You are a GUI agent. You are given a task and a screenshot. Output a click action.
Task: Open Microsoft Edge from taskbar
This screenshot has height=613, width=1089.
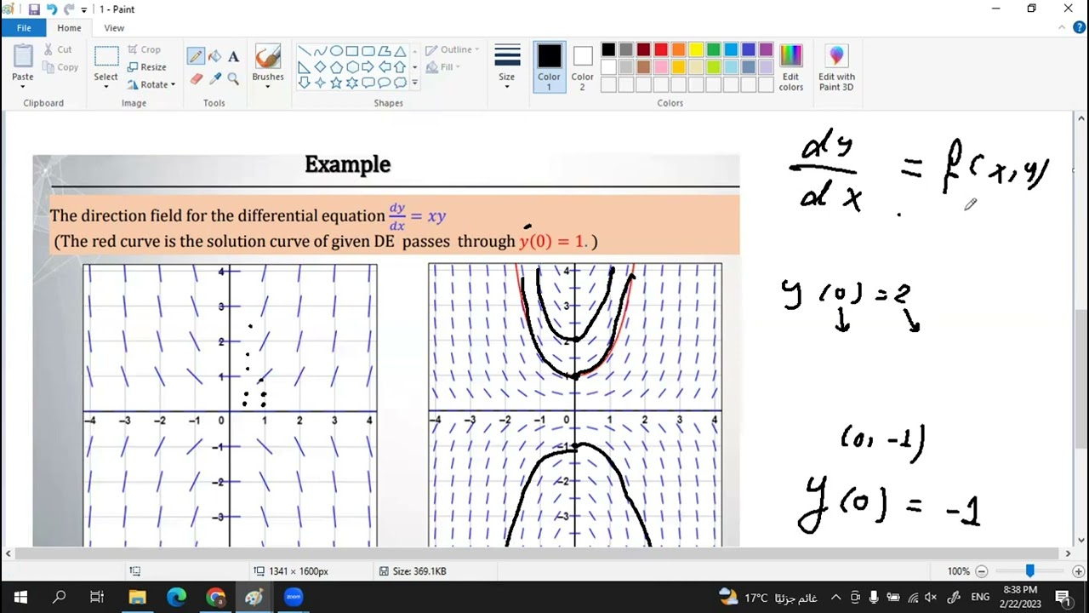pos(176,597)
